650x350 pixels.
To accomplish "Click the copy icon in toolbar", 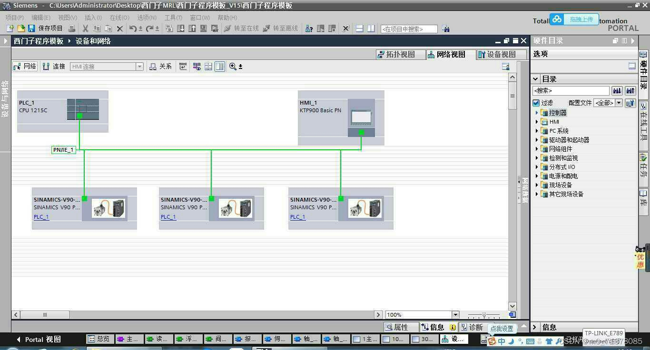I will click(97, 29).
